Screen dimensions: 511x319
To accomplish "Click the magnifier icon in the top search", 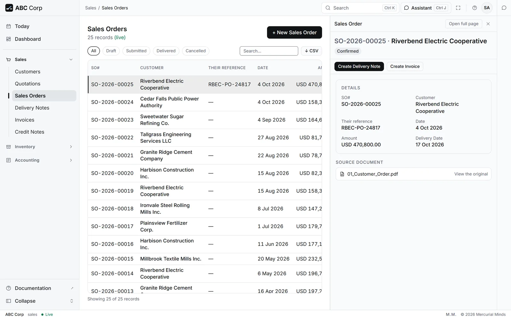I will [x=328, y=8].
